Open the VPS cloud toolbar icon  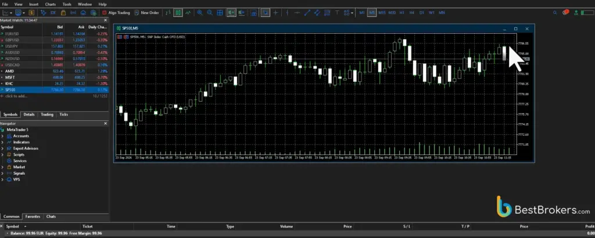[83, 13]
